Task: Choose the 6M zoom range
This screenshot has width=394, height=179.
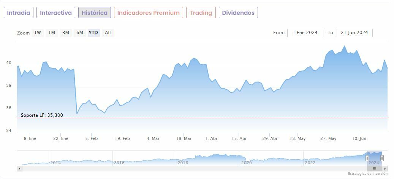Action: [x=79, y=33]
